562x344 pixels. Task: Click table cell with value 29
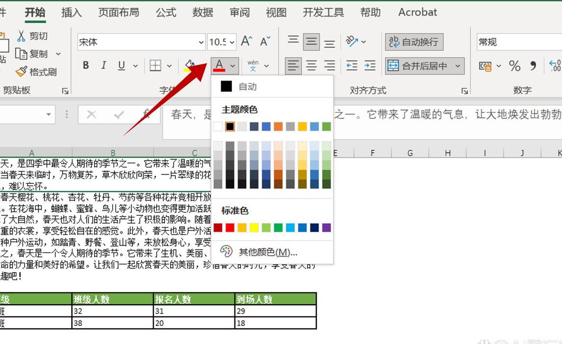pyautogui.click(x=275, y=311)
